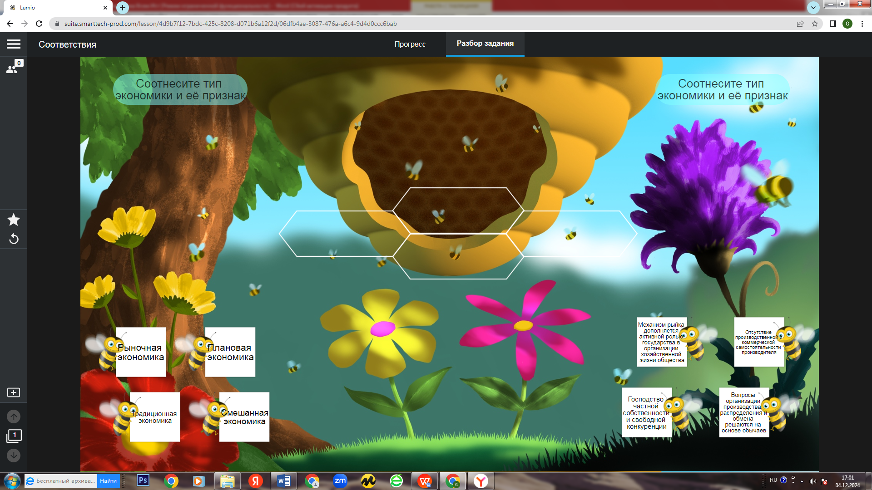
Task: Click the Найти button in taskbar
Action: 108,481
